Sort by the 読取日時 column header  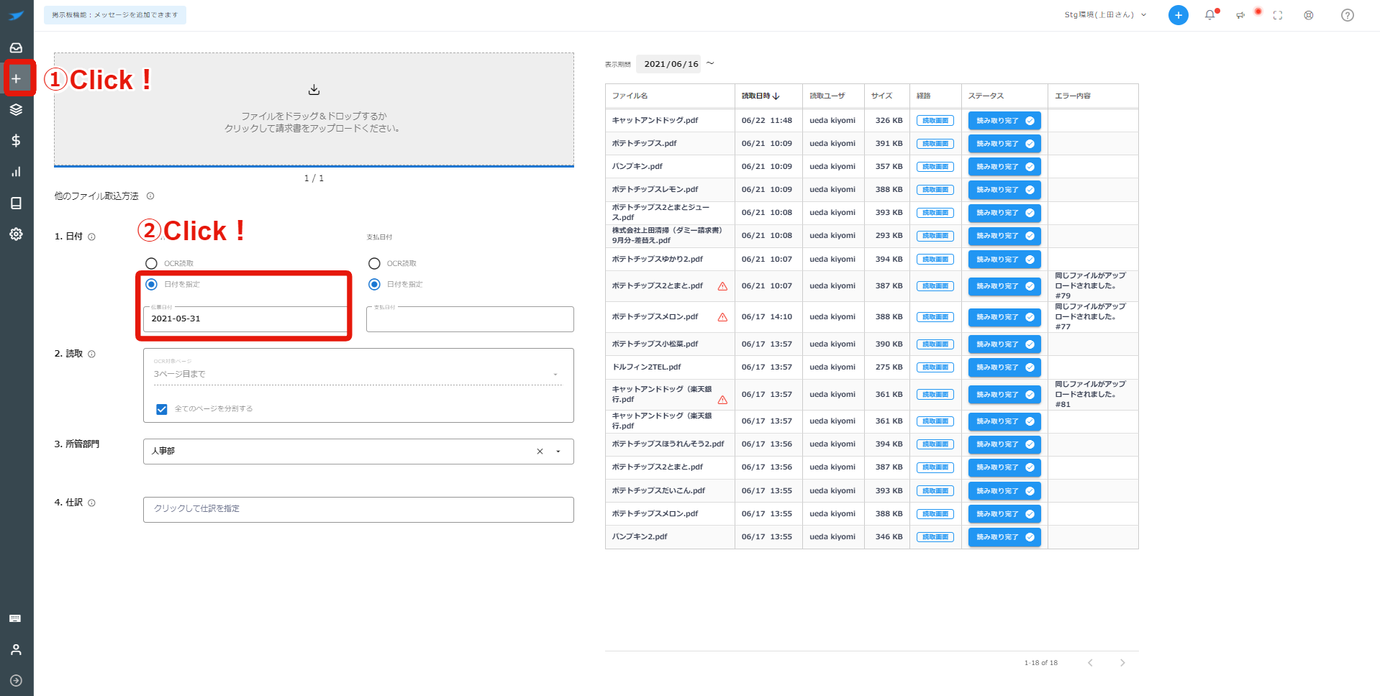coord(760,96)
